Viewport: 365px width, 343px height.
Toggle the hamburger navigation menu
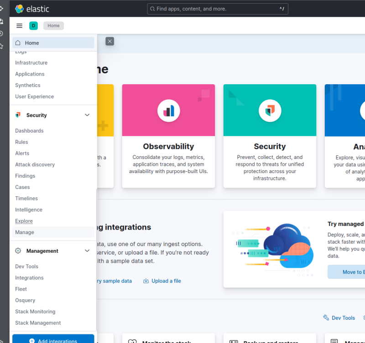(19, 26)
